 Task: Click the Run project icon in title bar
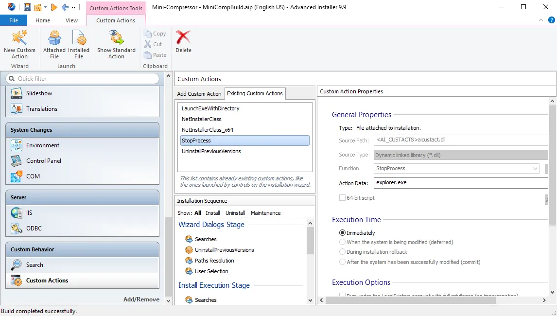coord(54,7)
